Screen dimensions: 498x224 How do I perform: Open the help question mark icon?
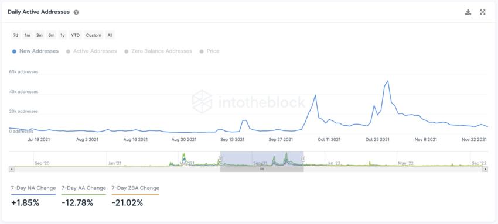(76, 12)
